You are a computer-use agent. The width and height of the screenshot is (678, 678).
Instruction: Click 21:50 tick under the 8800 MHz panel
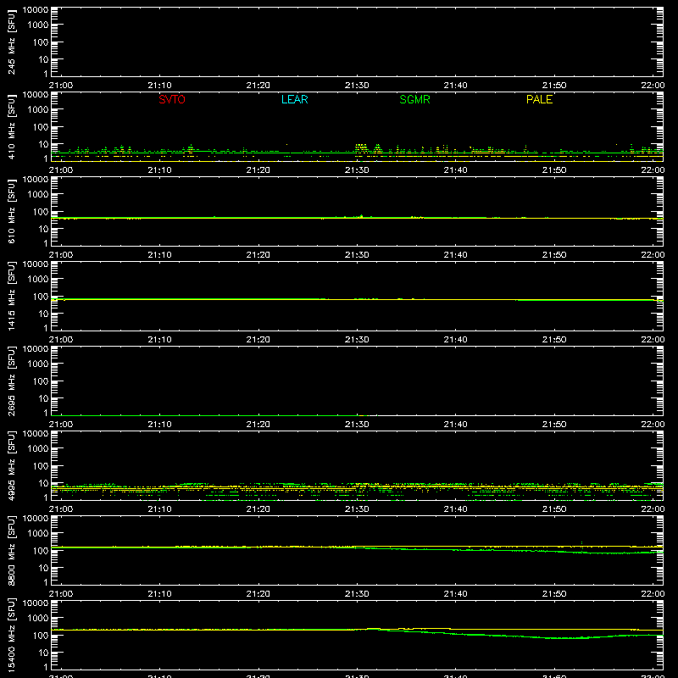[554, 594]
